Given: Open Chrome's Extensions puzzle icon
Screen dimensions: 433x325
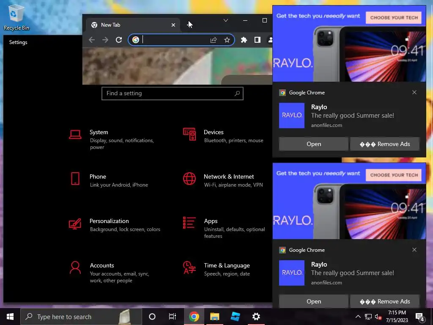Looking at the screenshot, I should click(x=244, y=40).
